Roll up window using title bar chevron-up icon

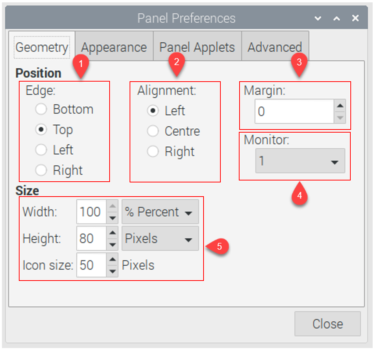[x=337, y=18]
